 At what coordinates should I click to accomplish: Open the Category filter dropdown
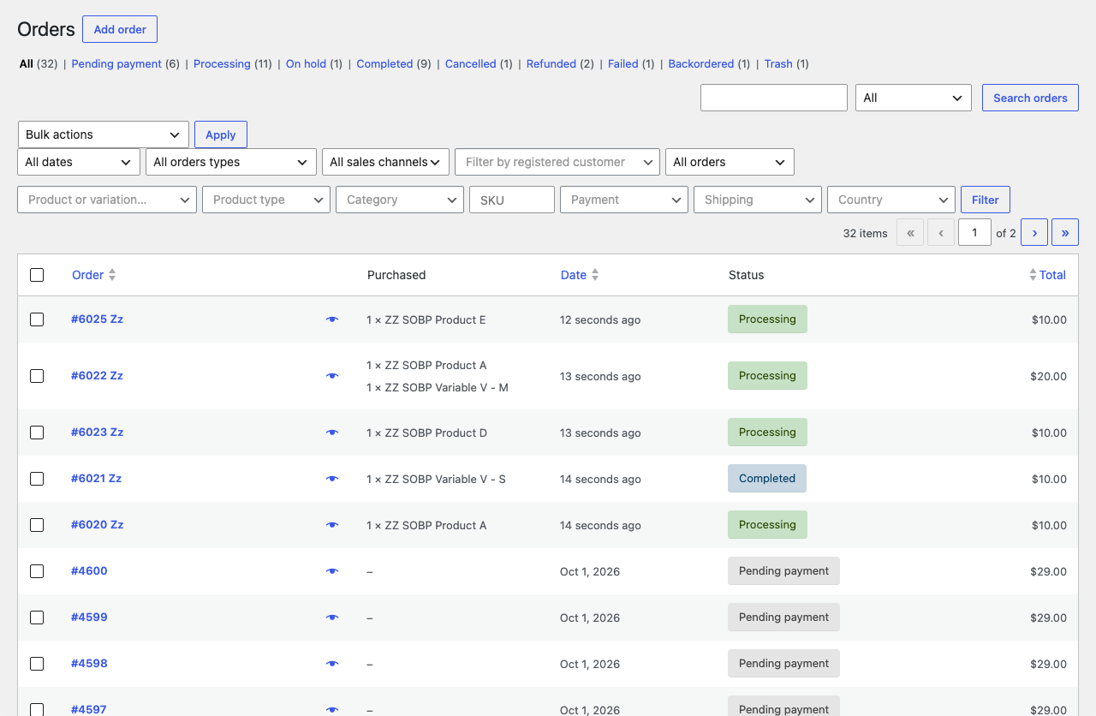tap(400, 200)
